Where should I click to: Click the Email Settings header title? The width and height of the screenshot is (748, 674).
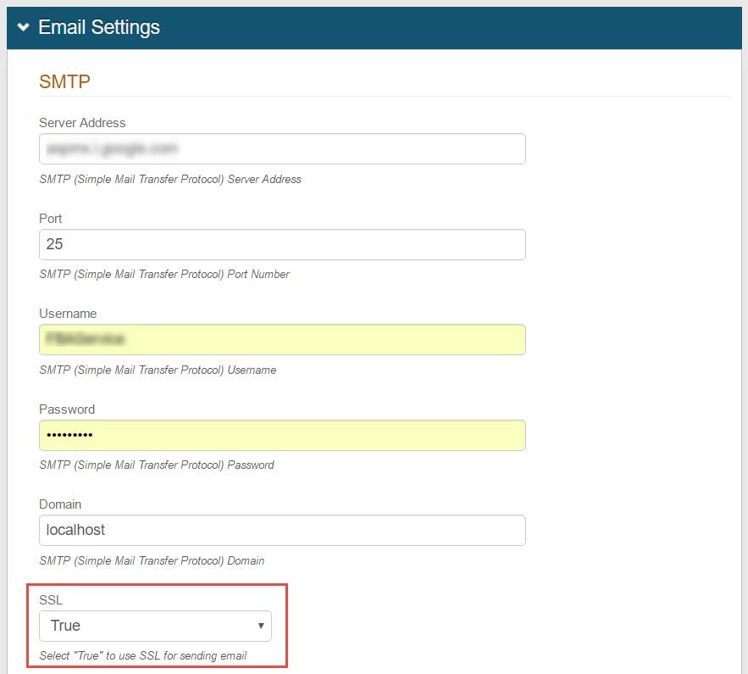coord(99,28)
